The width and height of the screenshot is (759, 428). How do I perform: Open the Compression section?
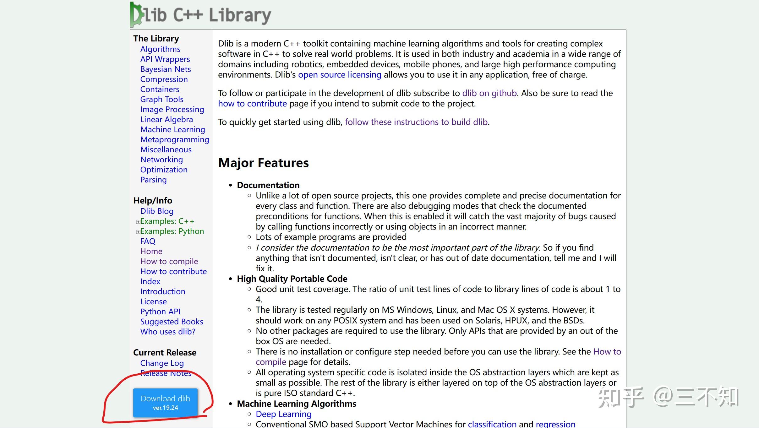click(x=164, y=79)
